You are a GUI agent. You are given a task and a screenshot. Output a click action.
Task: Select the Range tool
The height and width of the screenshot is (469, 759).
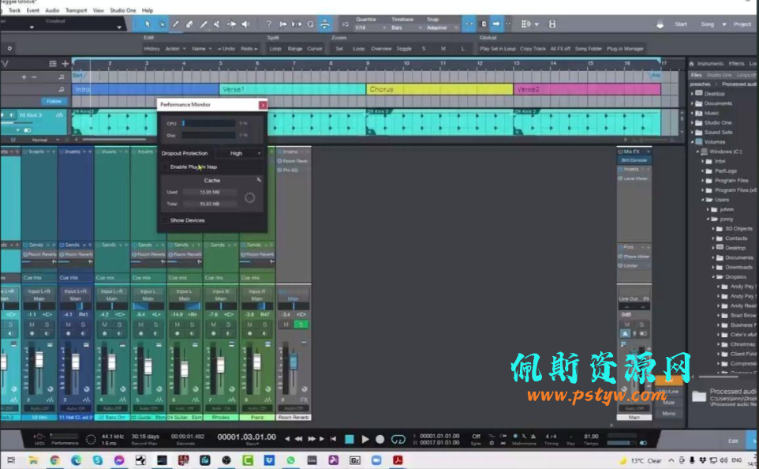161,24
